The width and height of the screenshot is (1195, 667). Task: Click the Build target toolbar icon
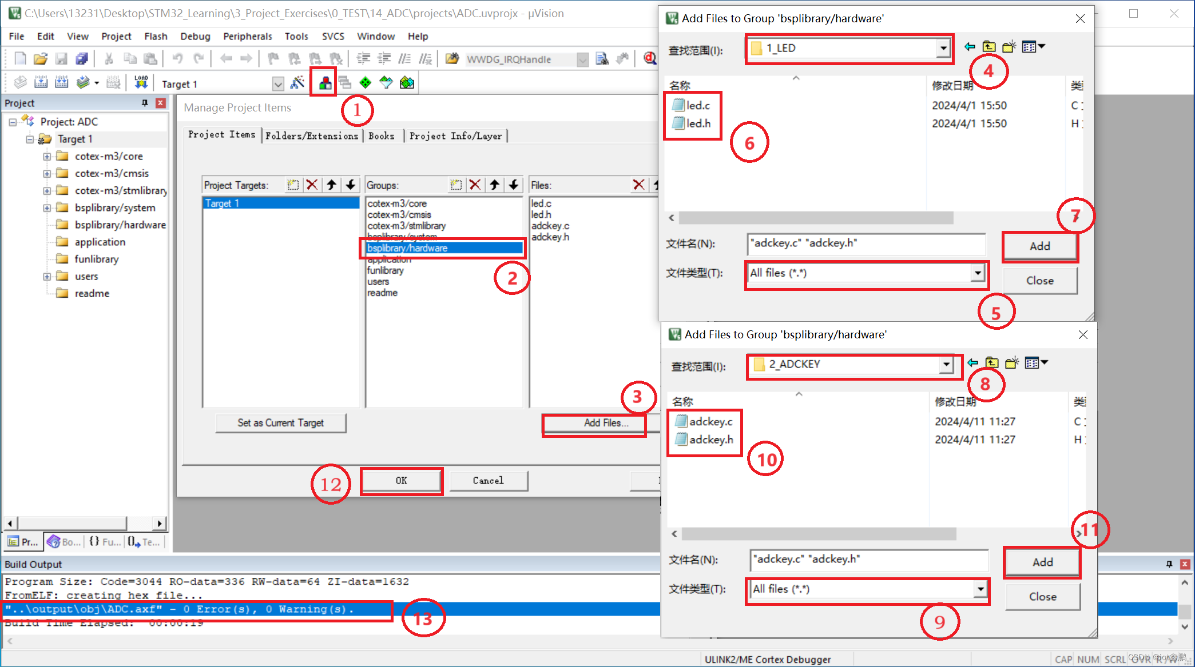click(x=41, y=83)
